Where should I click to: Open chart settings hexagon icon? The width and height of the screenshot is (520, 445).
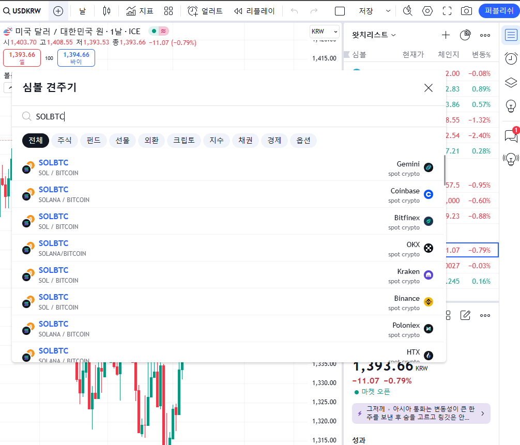pos(427,11)
